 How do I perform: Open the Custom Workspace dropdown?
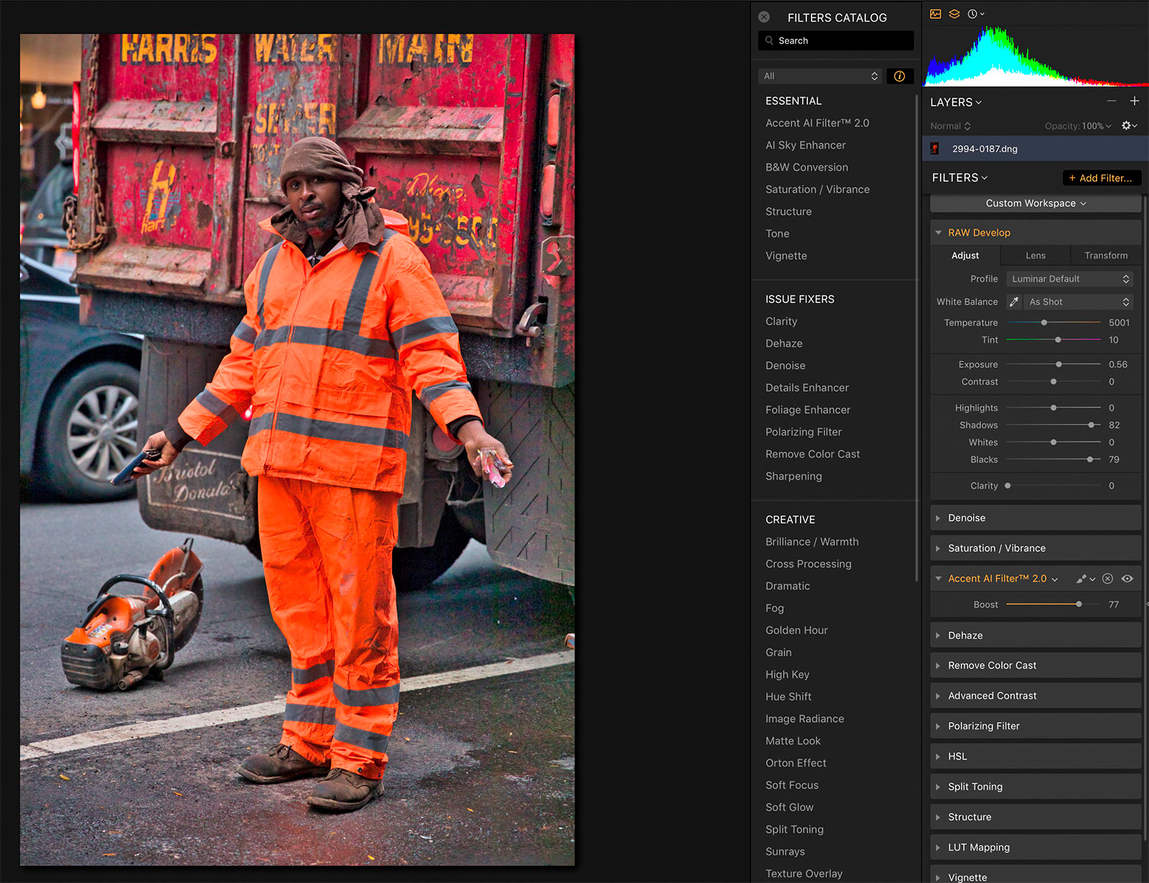(x=1035, y=203)
